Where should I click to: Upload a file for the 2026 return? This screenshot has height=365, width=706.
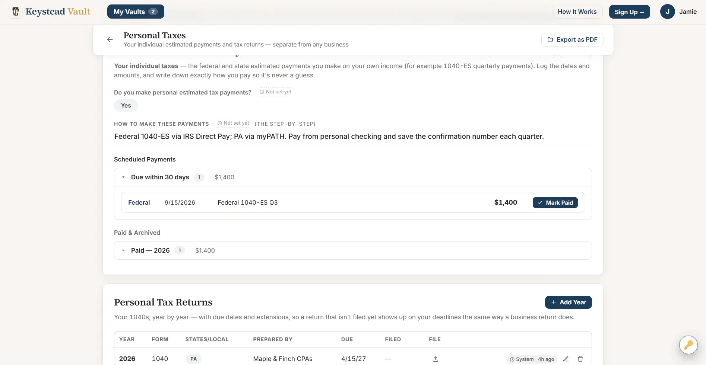tap(435, 359)
